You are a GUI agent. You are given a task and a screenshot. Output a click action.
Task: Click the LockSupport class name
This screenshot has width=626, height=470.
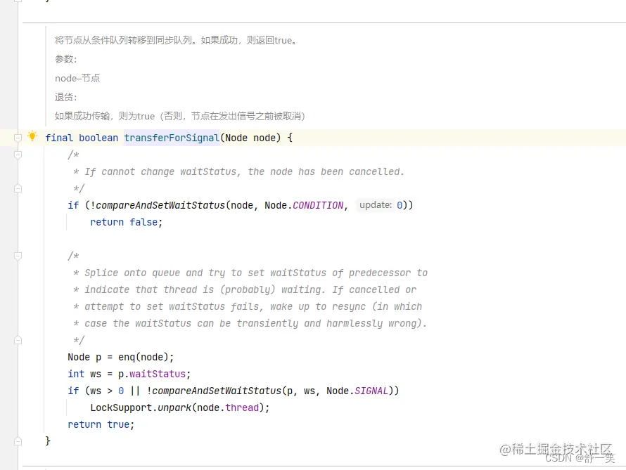[121, 407]
